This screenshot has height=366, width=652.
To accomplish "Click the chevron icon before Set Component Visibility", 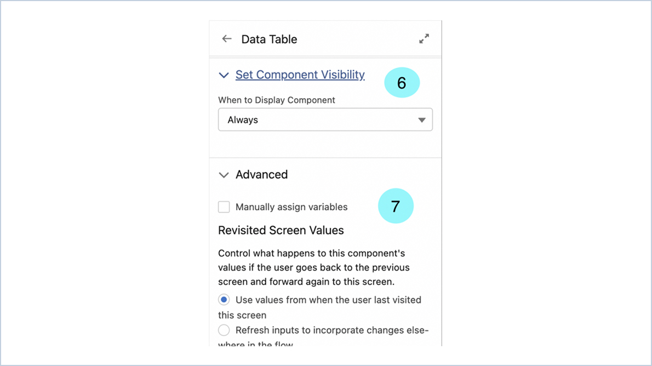I will pyautogui.click(x=224, y=75).
